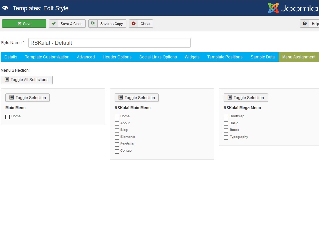Click the RSKala! Main Menu toggle icon

pyautogui.click(x=121, y=97)
